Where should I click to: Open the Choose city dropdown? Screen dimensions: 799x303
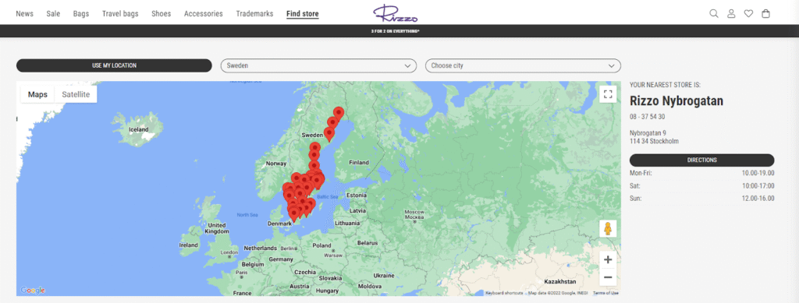tap(523, 65)
